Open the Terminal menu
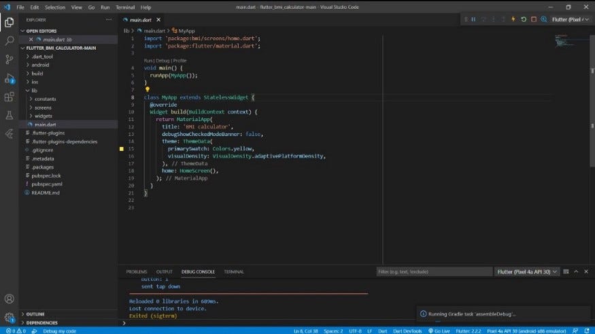Image resolution: width=595 pixels, height=334 pixels. click(x=125, y=7)
